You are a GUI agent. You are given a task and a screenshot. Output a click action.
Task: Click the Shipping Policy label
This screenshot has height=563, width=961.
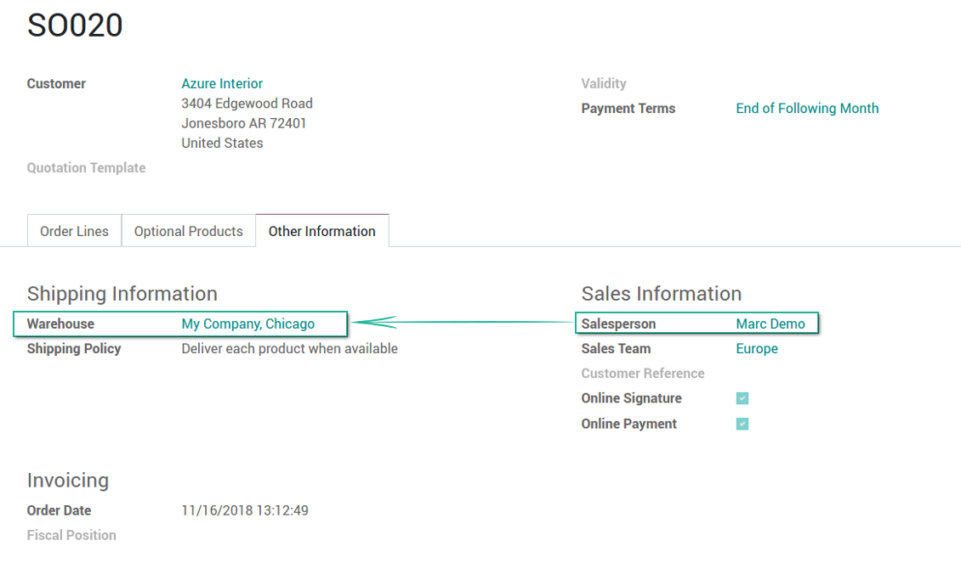(x=73, y=349)
